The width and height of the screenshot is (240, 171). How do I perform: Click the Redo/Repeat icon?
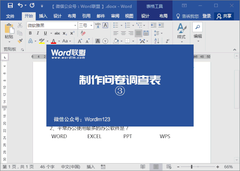(32, 6)
